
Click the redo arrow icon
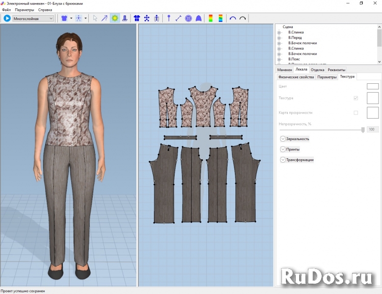pyautogui.click(x=242, y=18)
